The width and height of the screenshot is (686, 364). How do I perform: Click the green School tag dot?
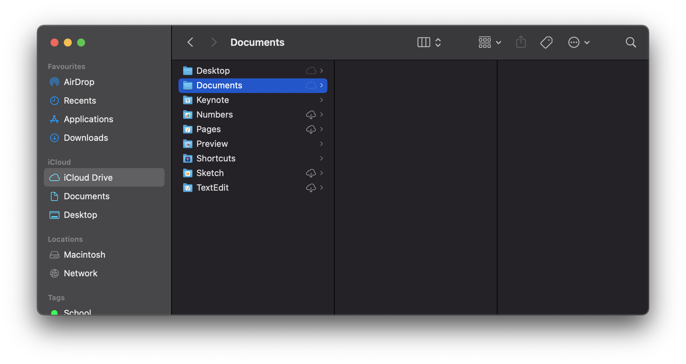tap(55, 312)
